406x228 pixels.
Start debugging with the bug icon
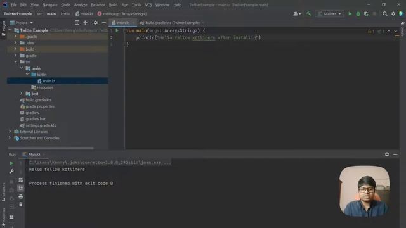pos(358,14)
